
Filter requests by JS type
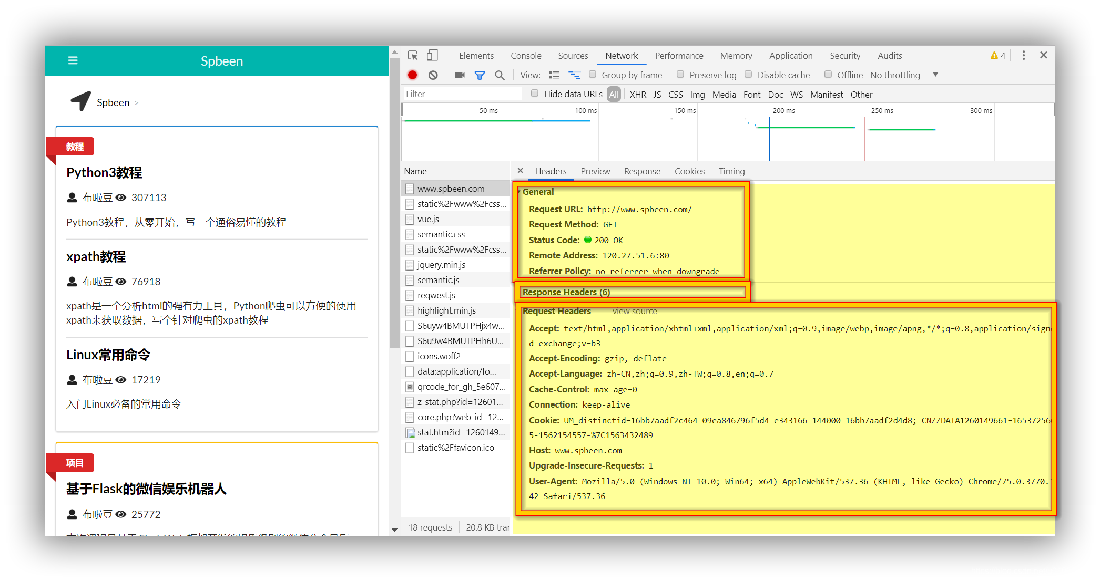[x=657, y=95]
